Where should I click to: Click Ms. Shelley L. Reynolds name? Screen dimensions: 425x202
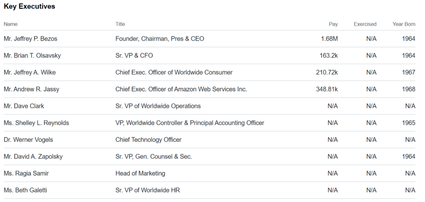click(x=37, y=123)
